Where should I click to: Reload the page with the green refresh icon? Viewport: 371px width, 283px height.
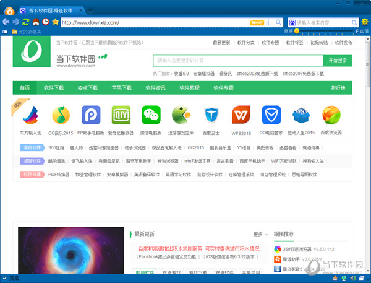point(26,22)
